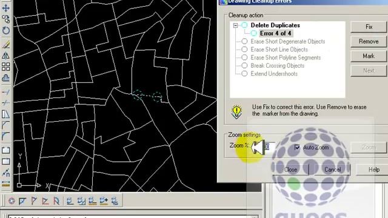Select Erase Short Polyline Segments item
This screenshot has width=388, height=218.
[286, 58]
